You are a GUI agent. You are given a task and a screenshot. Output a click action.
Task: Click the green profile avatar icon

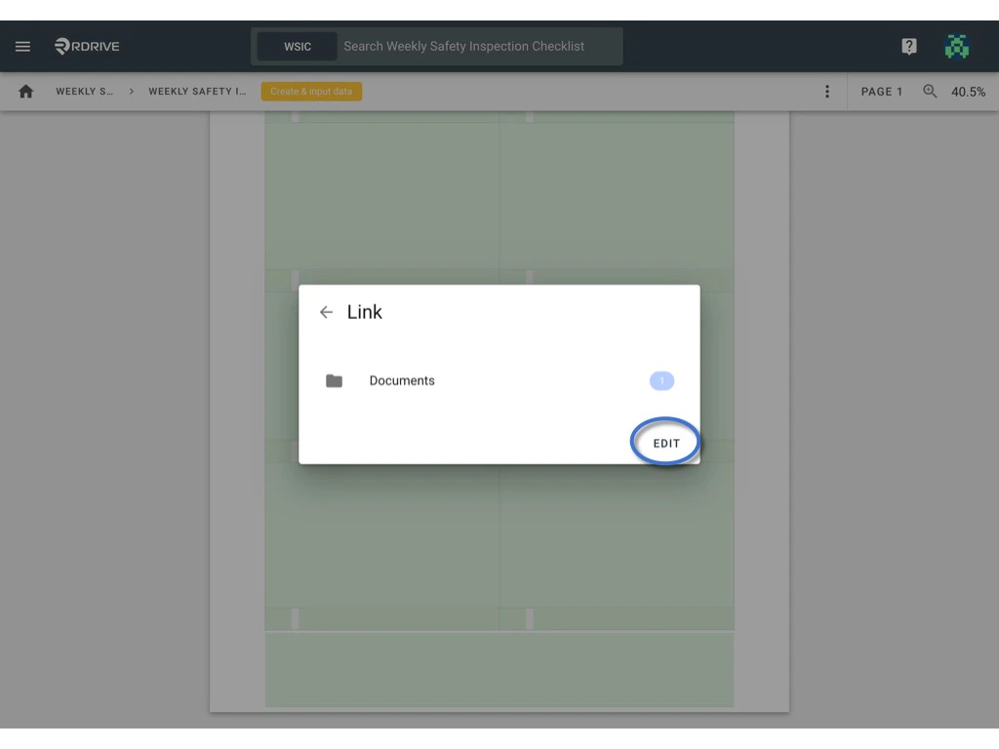point(957,46)
